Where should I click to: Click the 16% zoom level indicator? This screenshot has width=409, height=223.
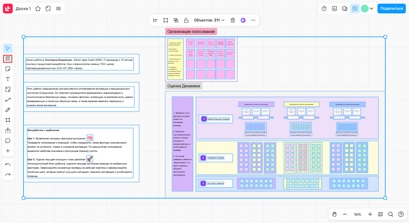point(357,214)
